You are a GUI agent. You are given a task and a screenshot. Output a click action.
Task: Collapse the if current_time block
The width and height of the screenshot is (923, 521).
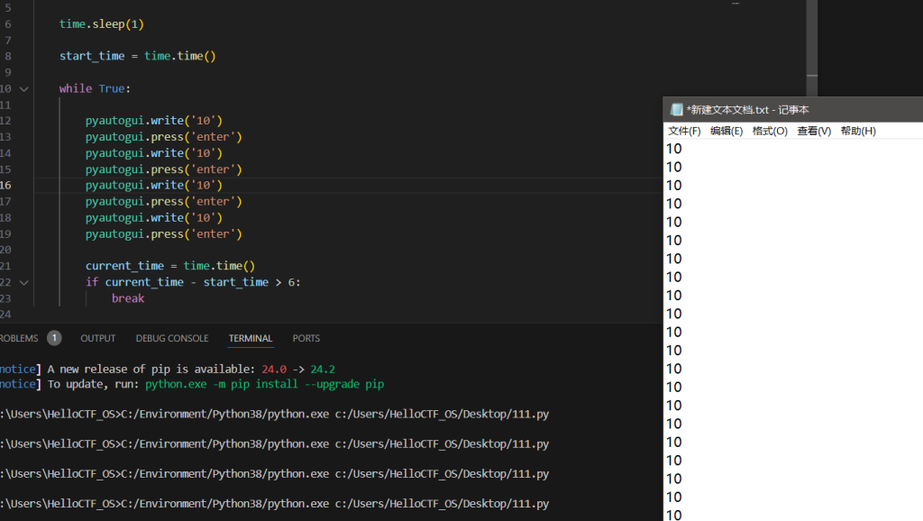[24, 282]
